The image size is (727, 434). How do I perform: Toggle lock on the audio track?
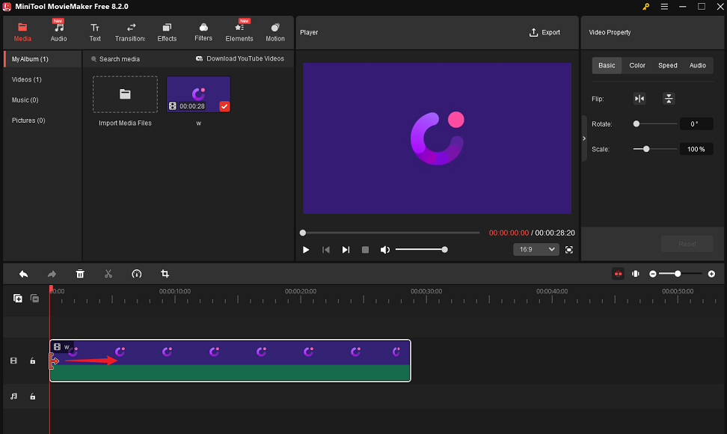[x=32, y=397]
